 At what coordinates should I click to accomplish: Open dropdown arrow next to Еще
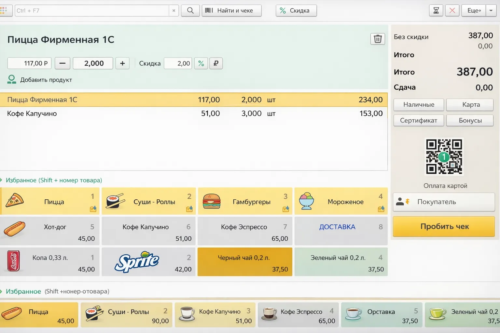pos(491,10)
